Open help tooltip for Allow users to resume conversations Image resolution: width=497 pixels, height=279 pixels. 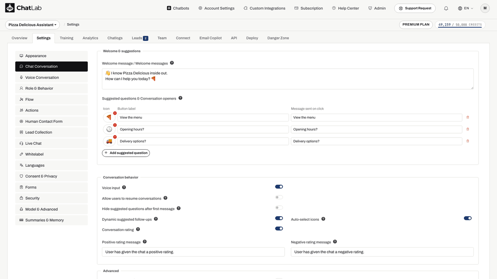(x=165, y=198)
